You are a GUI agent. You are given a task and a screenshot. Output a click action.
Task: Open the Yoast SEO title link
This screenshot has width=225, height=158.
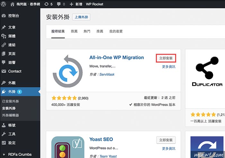point(101,139)
